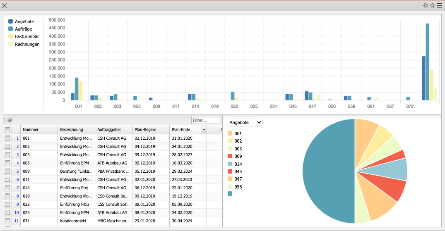Toggle the select-all checkbox in table header
445x231 pixels.
[7, 130]
